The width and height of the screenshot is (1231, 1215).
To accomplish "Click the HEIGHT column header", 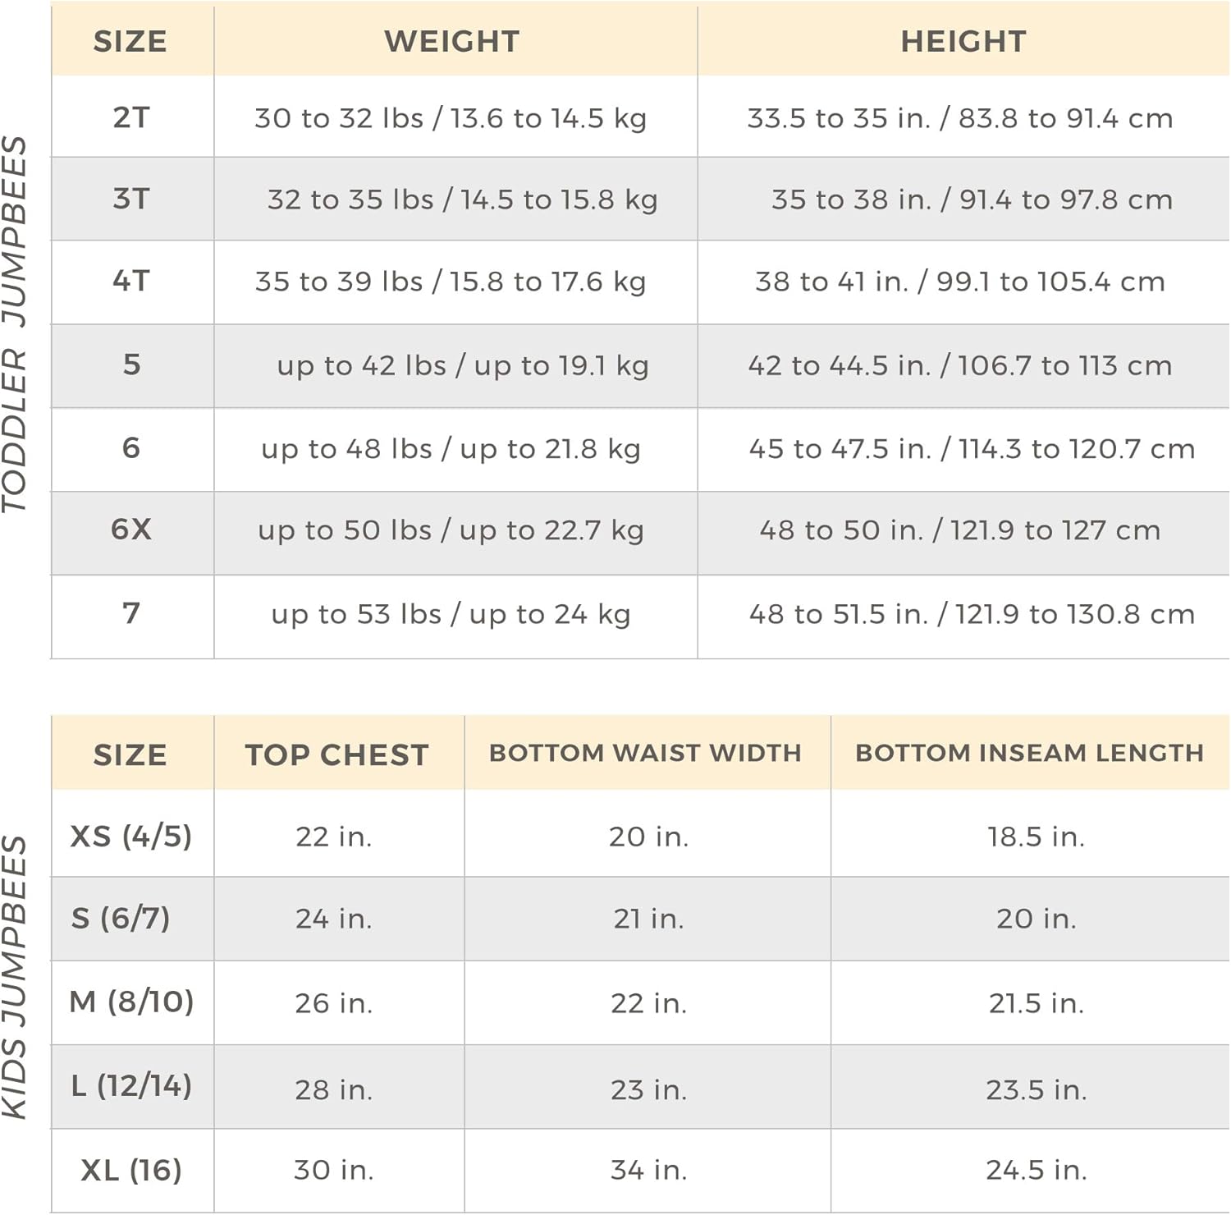I will pos(963,41).
